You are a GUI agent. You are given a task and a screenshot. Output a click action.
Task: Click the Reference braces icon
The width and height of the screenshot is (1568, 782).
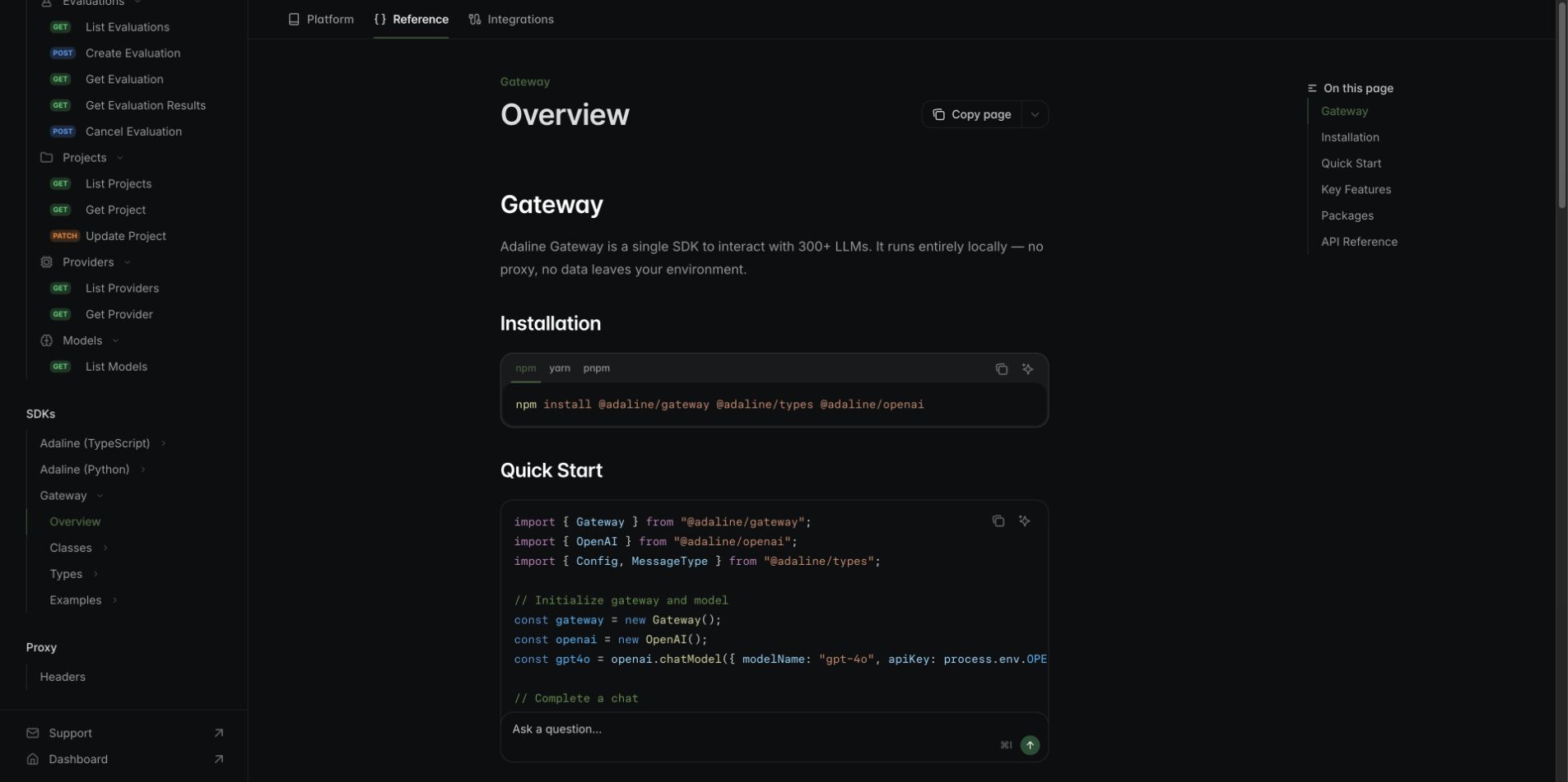click(379, 19)
